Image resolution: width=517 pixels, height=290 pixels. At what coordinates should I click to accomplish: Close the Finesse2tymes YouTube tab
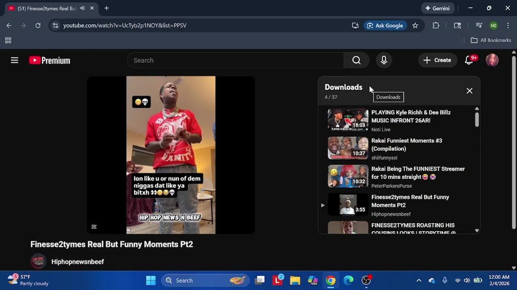tap(92, 8)
